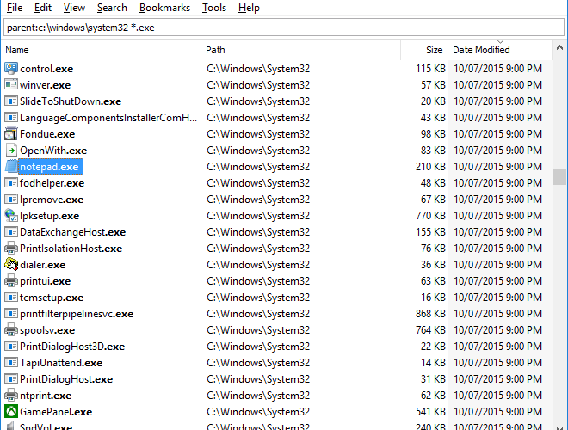Sort results by Name column header
The width and height of the screenshot is (568, 430).
click(x=17, y=50)
